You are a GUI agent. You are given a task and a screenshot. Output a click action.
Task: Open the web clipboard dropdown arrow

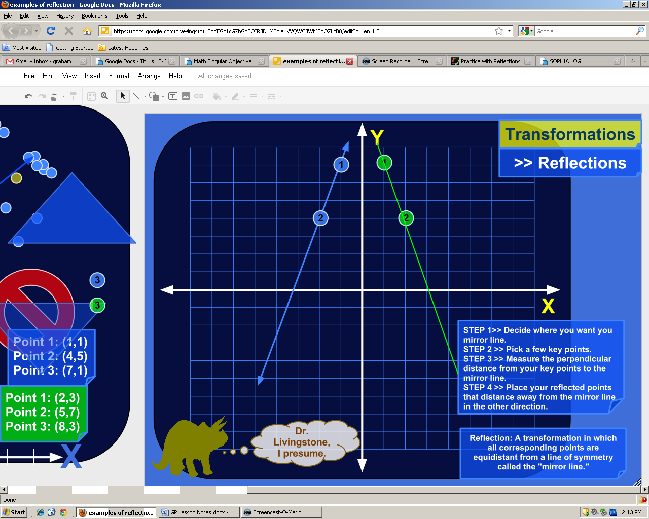(x=63, y=96)
